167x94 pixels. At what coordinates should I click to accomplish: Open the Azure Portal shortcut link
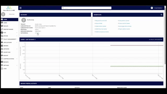[x=99, y=23]
